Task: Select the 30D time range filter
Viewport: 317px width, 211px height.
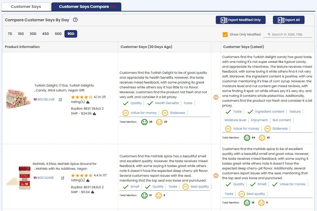Action: 33,34
